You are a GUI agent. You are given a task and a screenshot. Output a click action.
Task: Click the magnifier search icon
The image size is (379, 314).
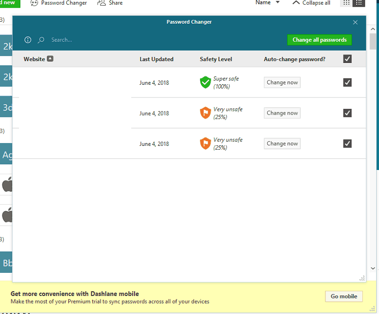click(x=41, y=40)
